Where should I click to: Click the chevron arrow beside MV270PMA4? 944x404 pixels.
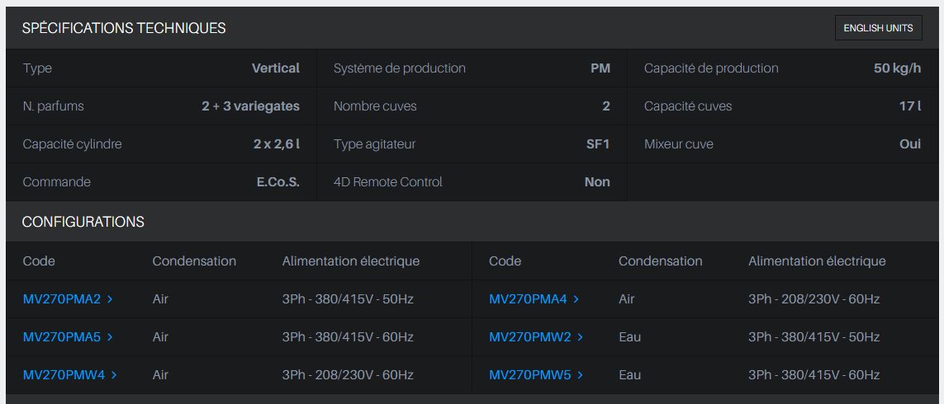pyautogui.click(x=576, y=299)
